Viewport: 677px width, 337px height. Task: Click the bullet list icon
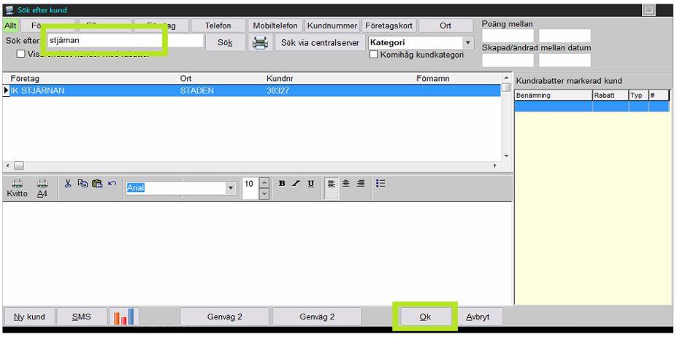pyautogui.click(x=380, y=184)
